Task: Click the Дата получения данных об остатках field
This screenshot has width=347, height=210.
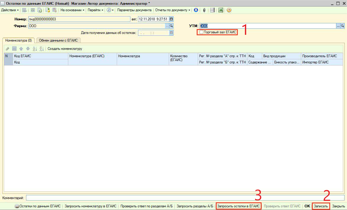Action: 154,33
